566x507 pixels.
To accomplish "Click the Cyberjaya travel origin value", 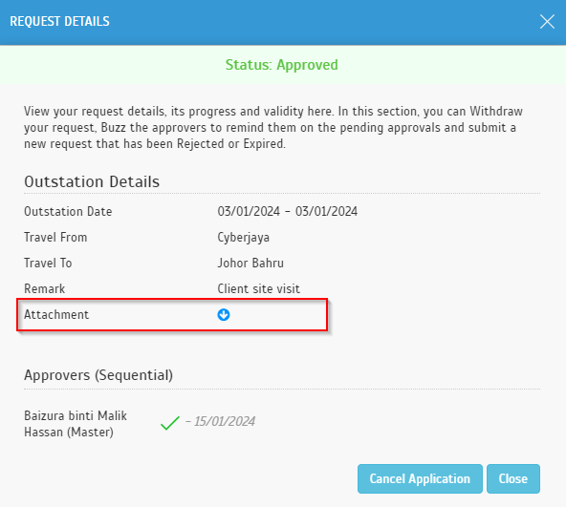I will [243, 238].
